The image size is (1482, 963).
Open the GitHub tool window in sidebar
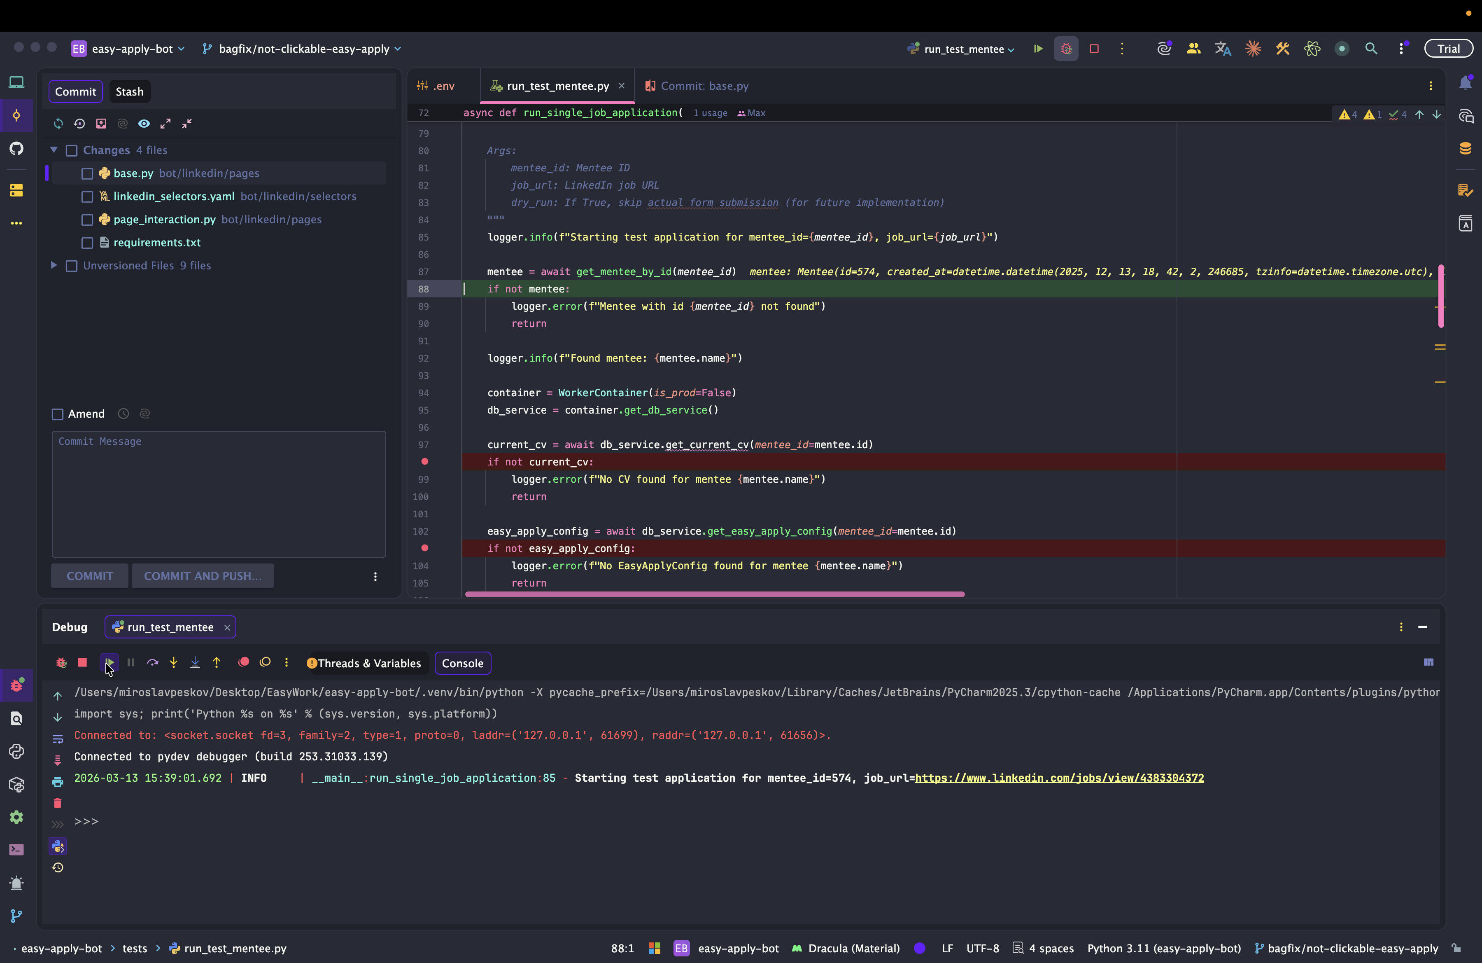click(16, 148)
